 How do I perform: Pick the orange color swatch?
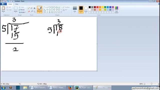point(100,7)
